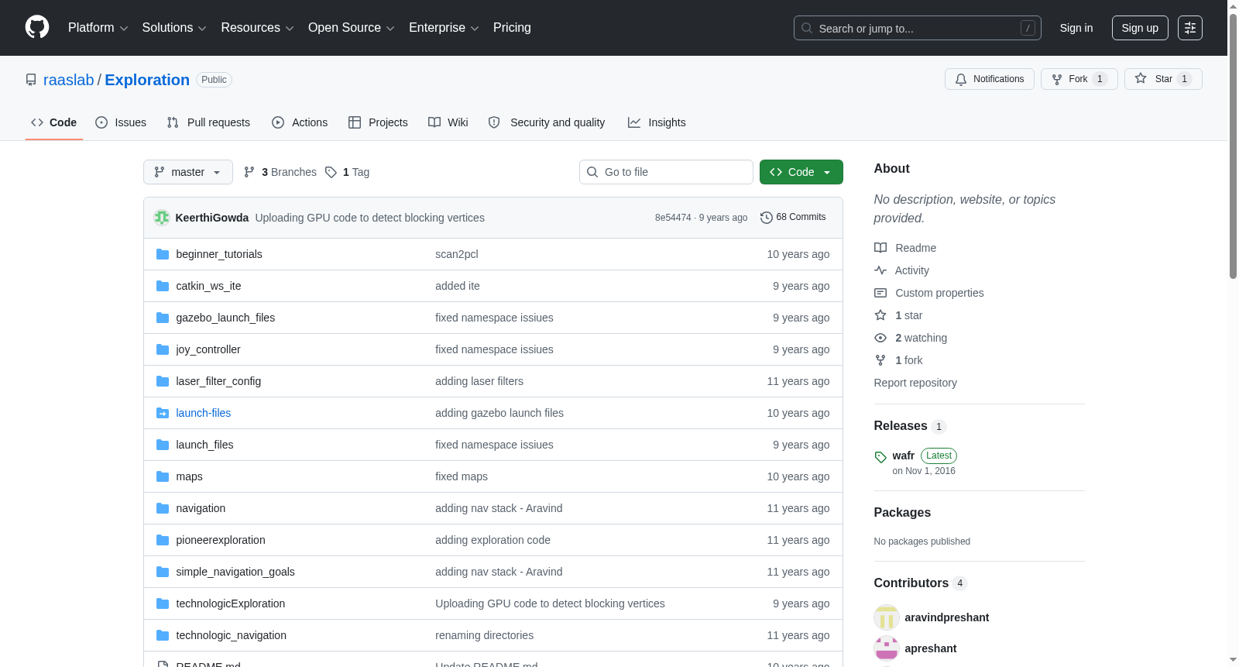Open the joy_controller folder

coord(208,349)
